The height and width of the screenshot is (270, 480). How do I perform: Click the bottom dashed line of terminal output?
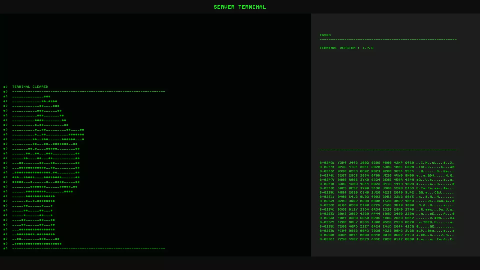click(88, 248)
